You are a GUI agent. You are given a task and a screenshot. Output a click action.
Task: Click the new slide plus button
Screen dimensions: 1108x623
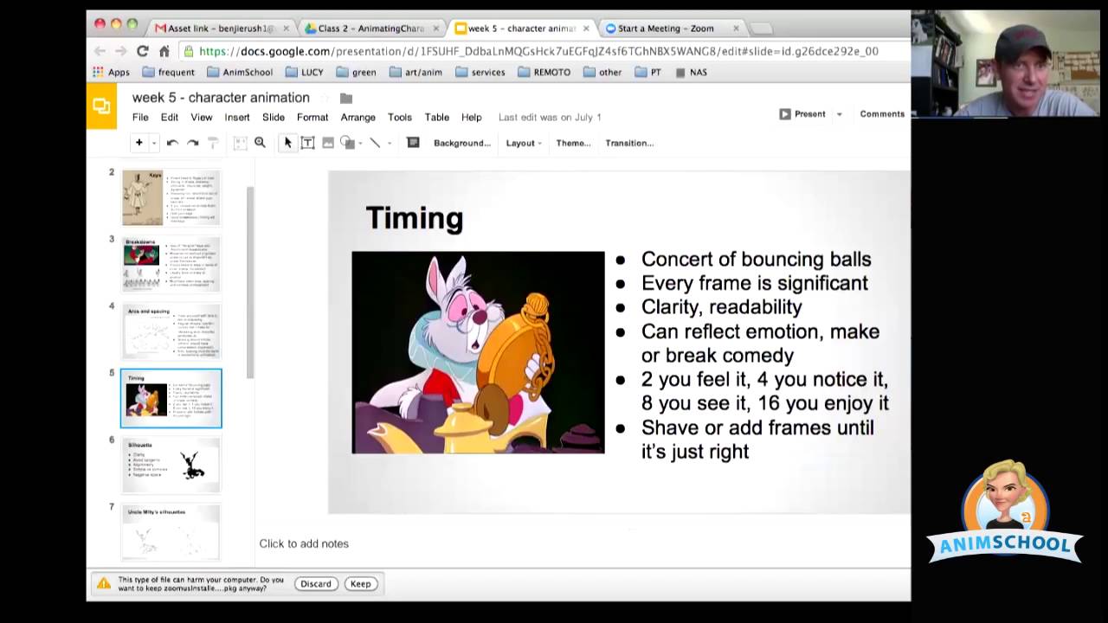pos(138,143)
